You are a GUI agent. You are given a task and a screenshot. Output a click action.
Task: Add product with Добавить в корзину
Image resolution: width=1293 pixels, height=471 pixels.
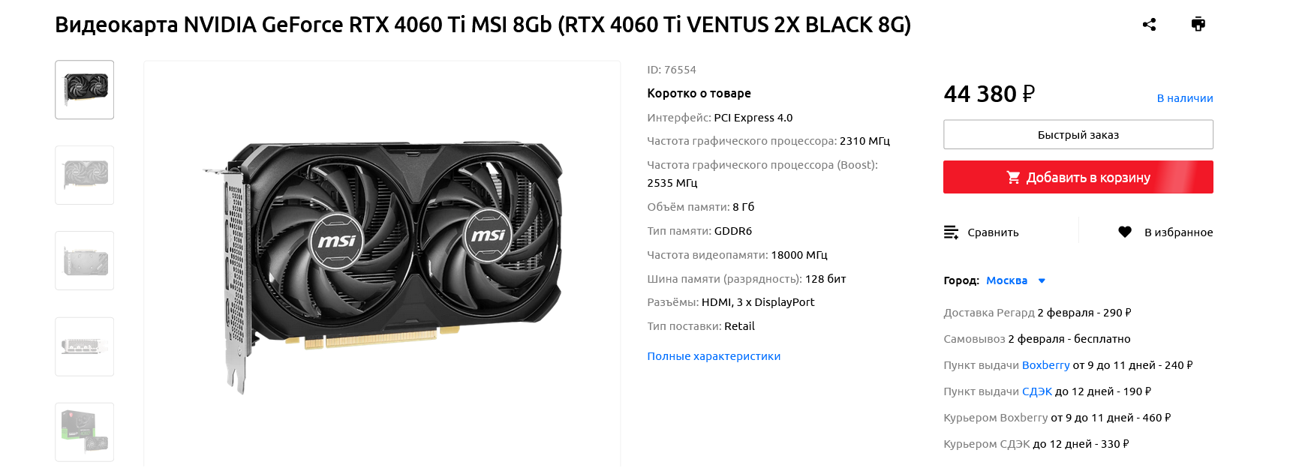tap(1078, 177)
